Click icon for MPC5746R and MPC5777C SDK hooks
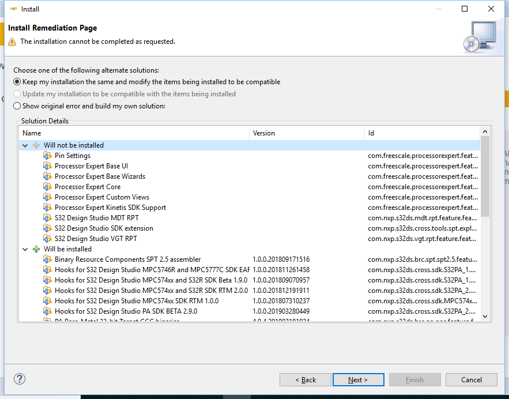This screenshot has height=399, width=509. click(x=47, y=270)
